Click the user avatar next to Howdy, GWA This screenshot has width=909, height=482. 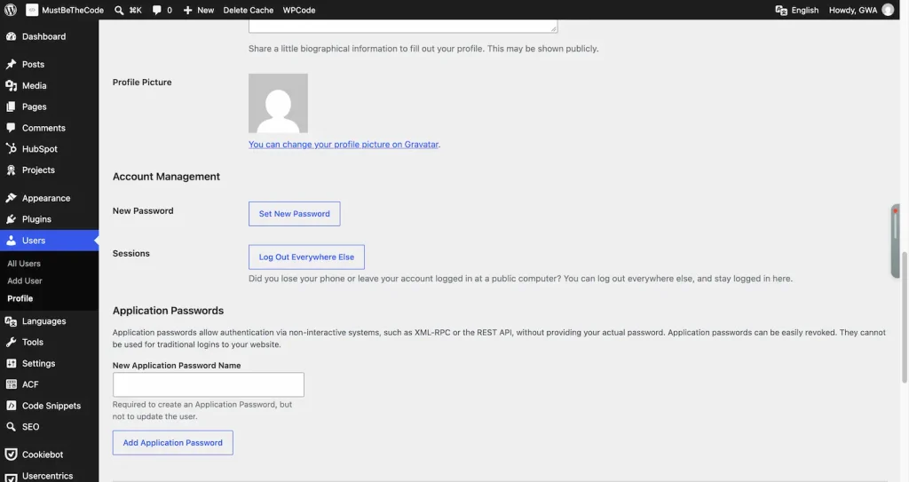pos(888,10)
